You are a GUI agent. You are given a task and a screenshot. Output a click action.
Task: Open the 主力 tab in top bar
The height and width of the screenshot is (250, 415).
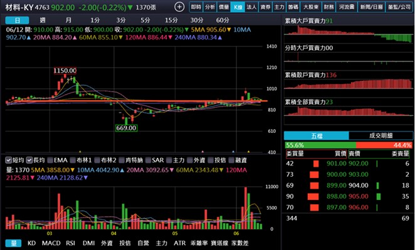point(279,7)
